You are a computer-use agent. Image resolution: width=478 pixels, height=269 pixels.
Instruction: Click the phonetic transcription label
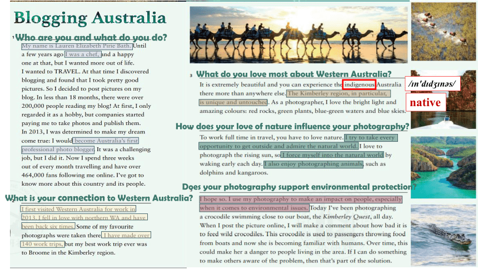[x=432, y=83]
